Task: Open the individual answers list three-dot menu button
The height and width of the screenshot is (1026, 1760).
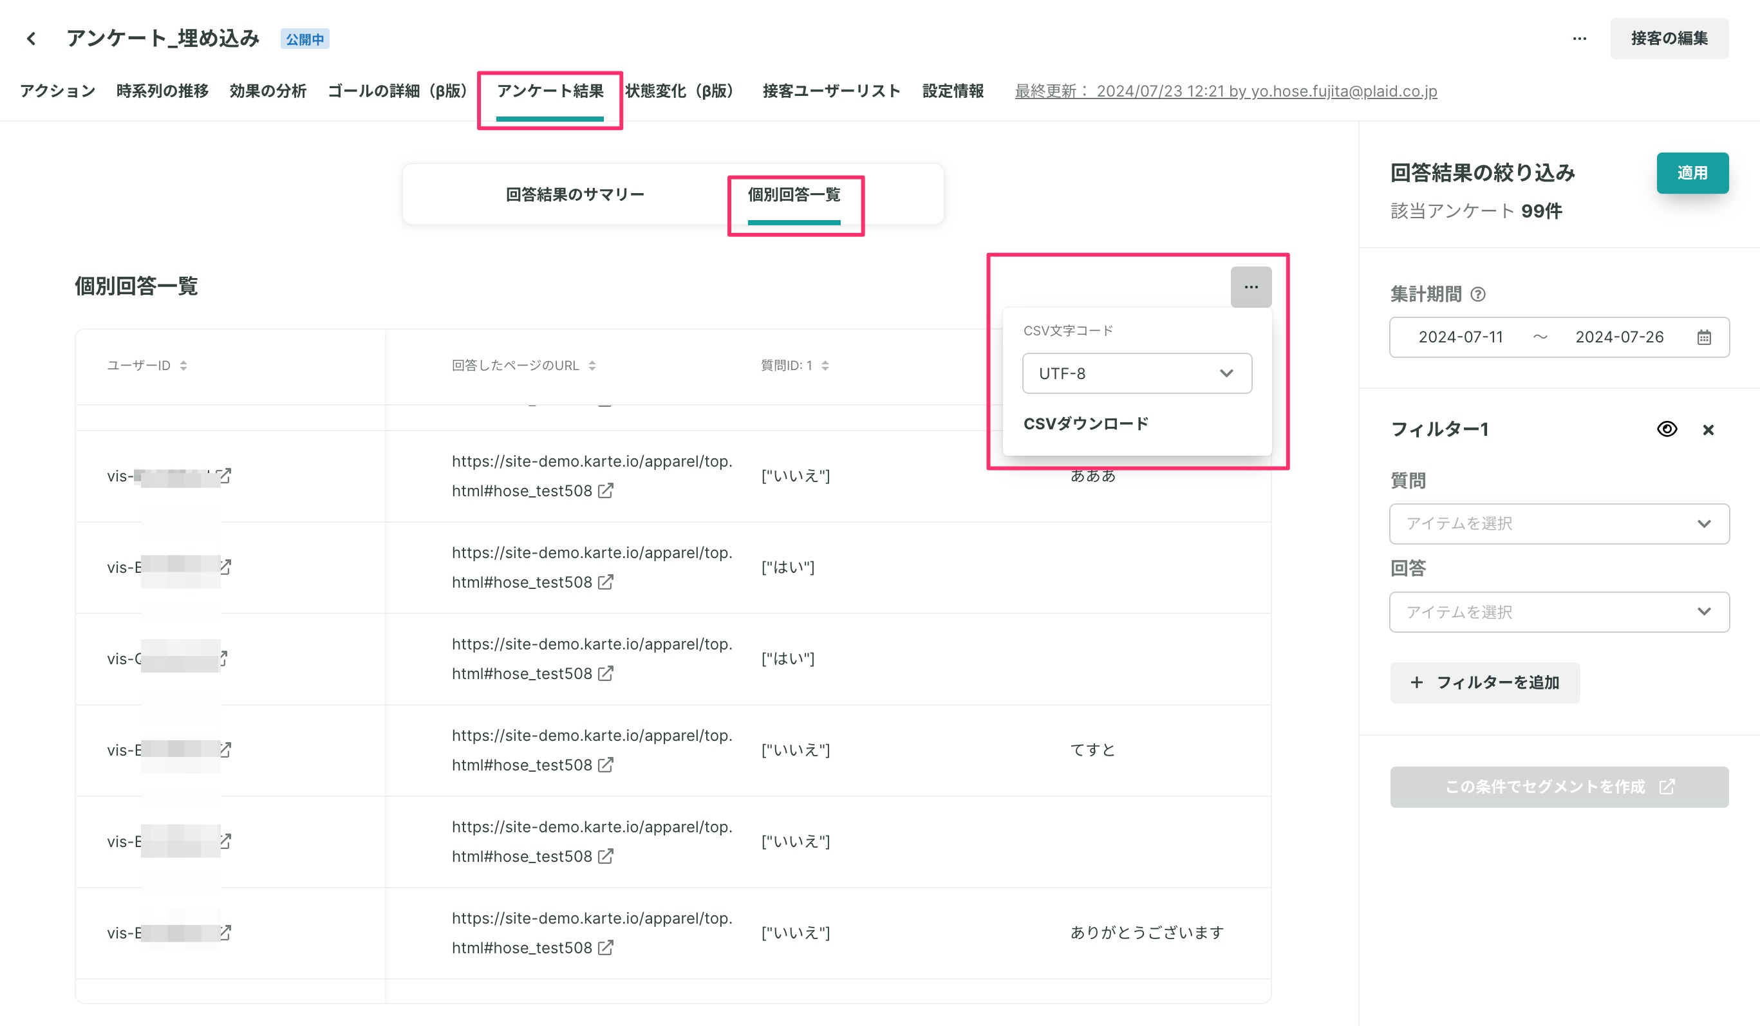Action: (1251, 287)
